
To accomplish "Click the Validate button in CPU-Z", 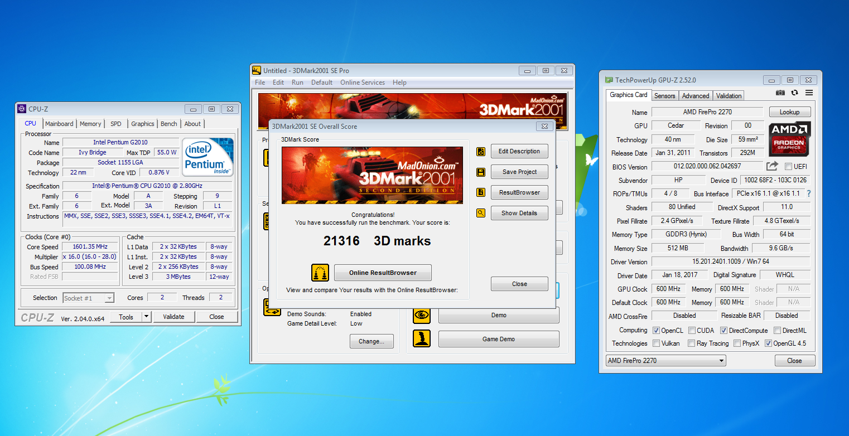I will (173, 317).
